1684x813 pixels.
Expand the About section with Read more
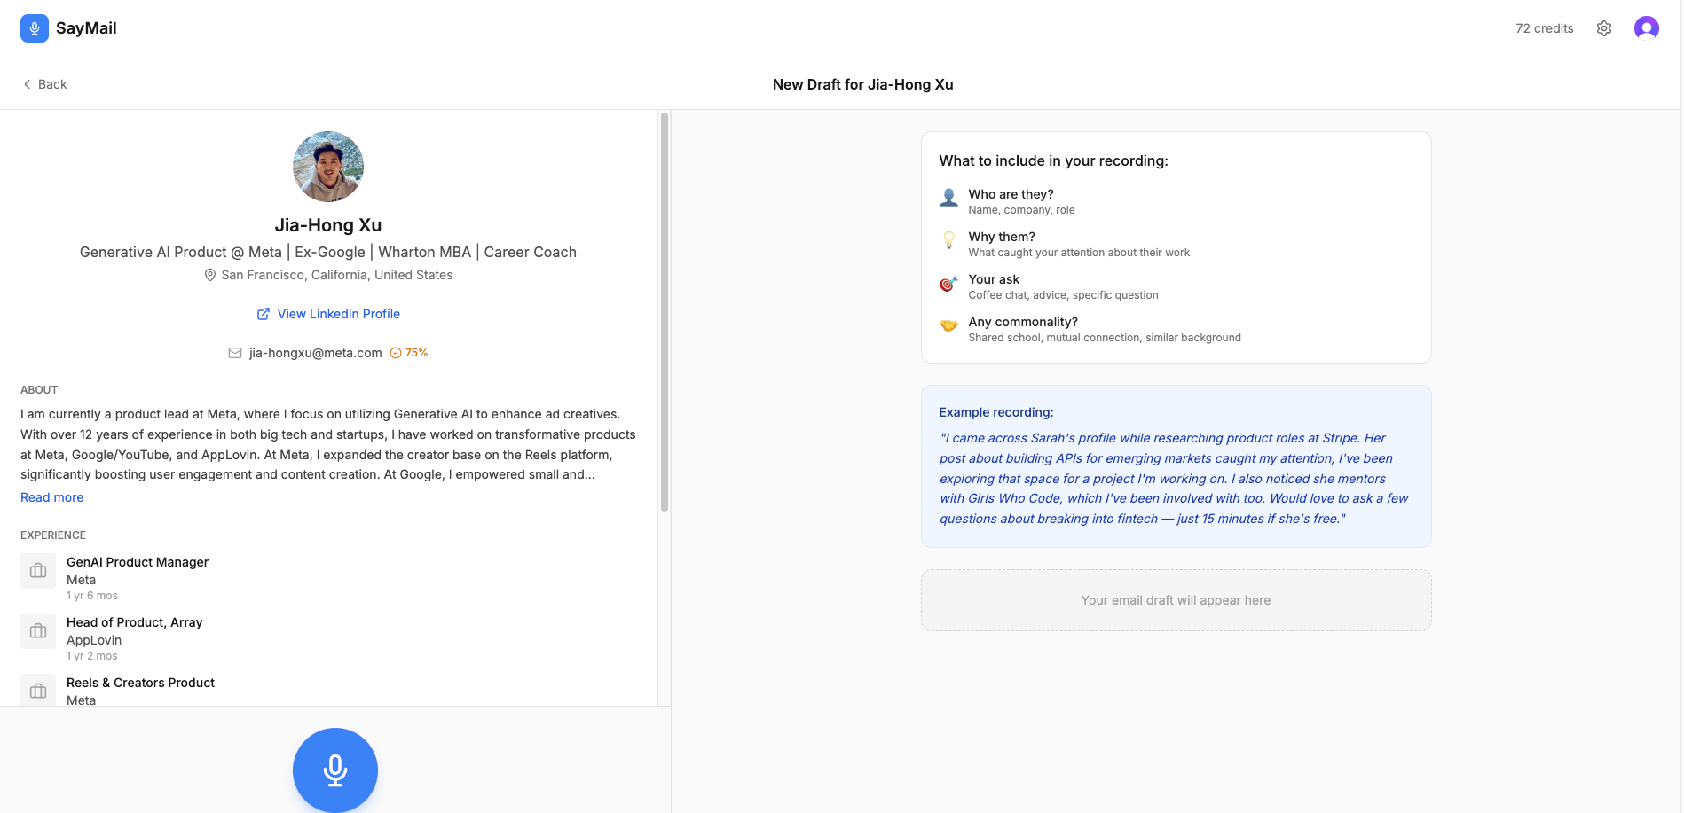52,497
